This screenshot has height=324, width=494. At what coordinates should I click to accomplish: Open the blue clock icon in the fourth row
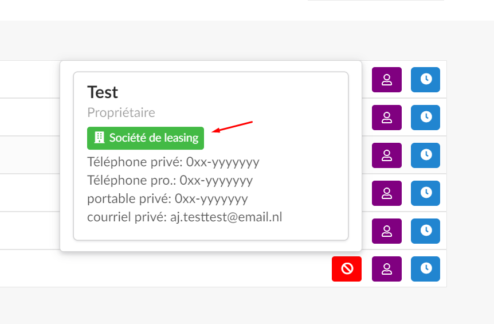(x=425, y=193)
